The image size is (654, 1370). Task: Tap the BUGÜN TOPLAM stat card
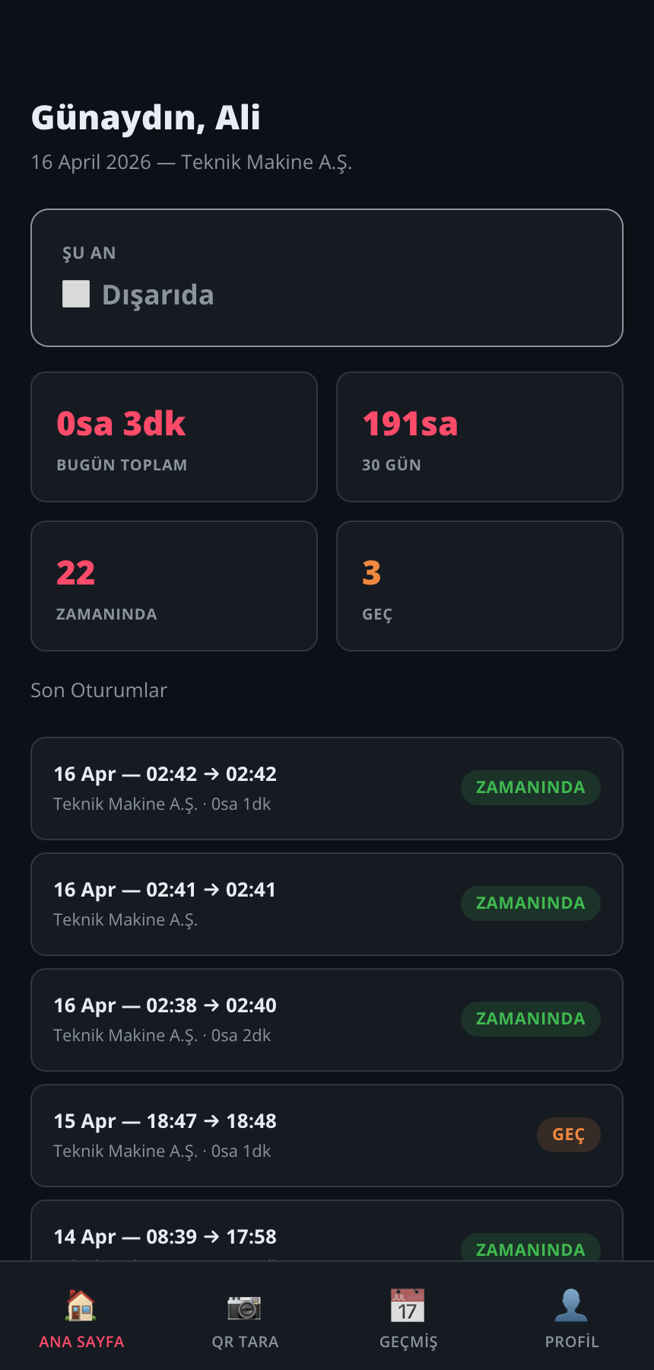174,437
